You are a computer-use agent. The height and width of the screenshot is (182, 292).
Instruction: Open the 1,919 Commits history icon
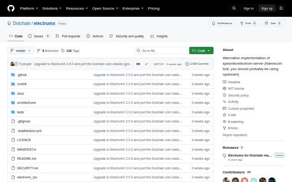click(x=187, y=64)
